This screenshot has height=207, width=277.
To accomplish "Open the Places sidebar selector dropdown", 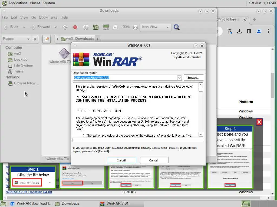I will (16, 39).
